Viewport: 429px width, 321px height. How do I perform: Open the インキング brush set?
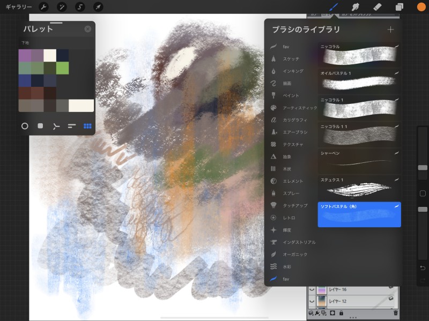(x=293, y=71)
